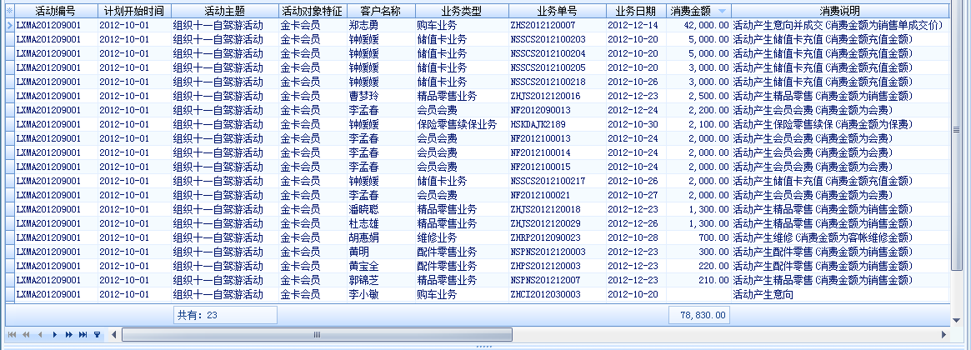Image resolution: width=971 pixels, height=350 pixels.
Task: Select customer cell 郭锦芝
Action: click(382, 281)
